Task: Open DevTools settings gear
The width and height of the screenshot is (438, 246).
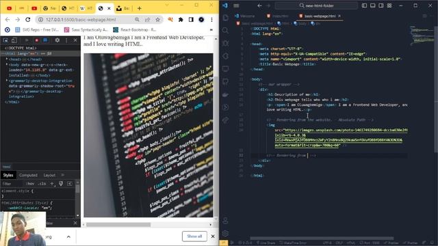Action: [x=57, y=40]
